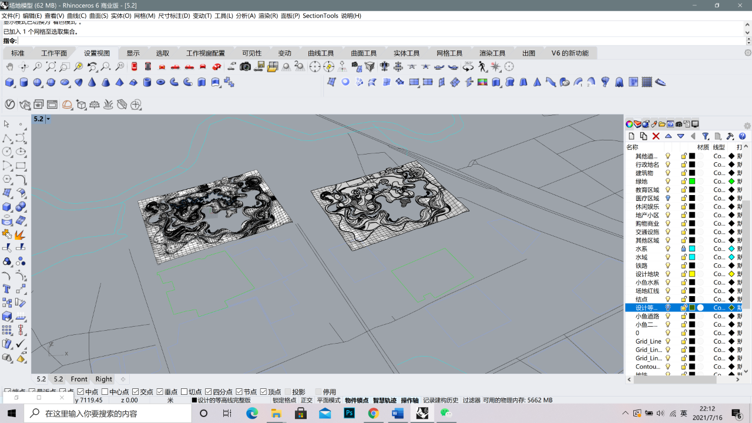Switch to the Front viewport tab
The height and width of the screenshot is (423, 752).
[79, 379]
